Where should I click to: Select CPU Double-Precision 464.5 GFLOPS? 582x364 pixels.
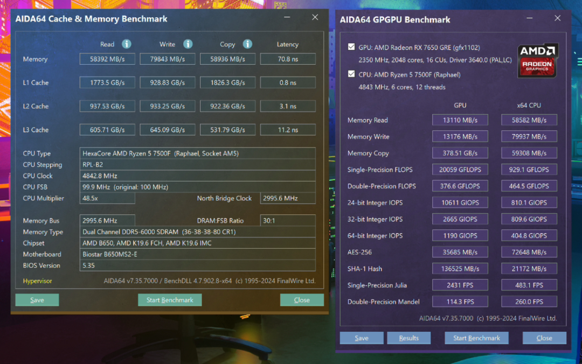[x=529, y=186]
